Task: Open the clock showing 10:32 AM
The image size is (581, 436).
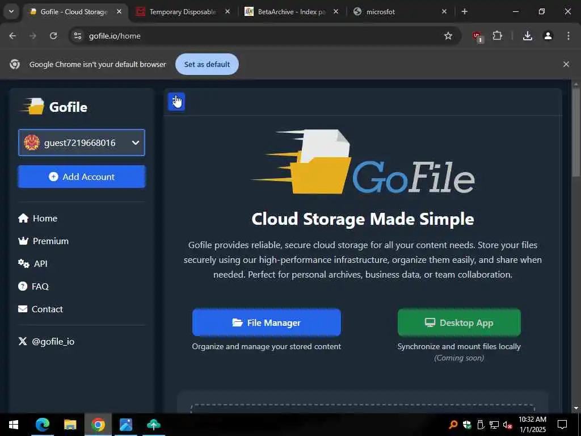Action: [x=532, y=425]
